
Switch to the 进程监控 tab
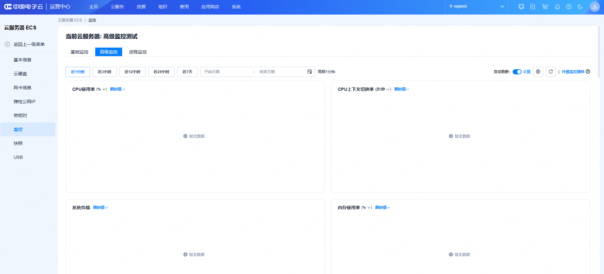[x=138, y=52]
